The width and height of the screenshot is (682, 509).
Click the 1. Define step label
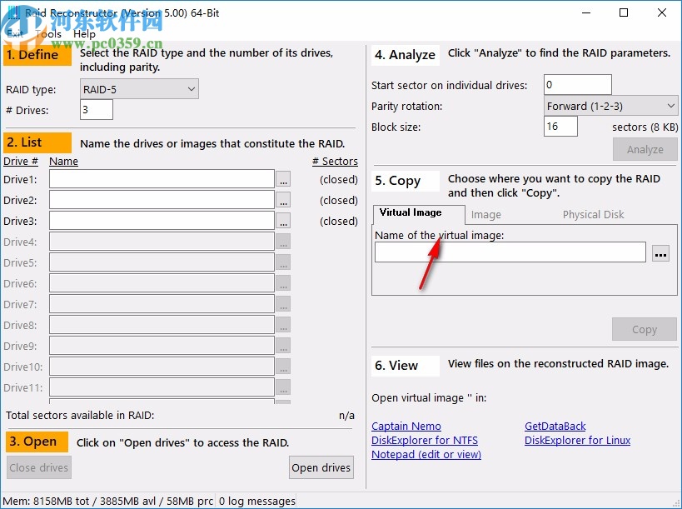37,55
